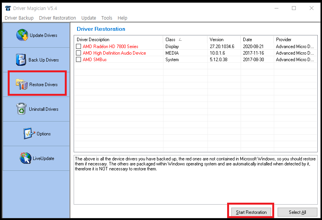This screenshot has height=220, width=322.
Task: Check the AMD SMBus checkbox
Action: [x=78, y=59]
